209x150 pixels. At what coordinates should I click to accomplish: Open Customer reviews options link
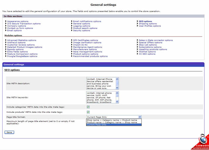(21, 45)
